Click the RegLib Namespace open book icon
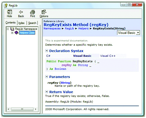Screen dimensions: 146x118 coord(12,29)
